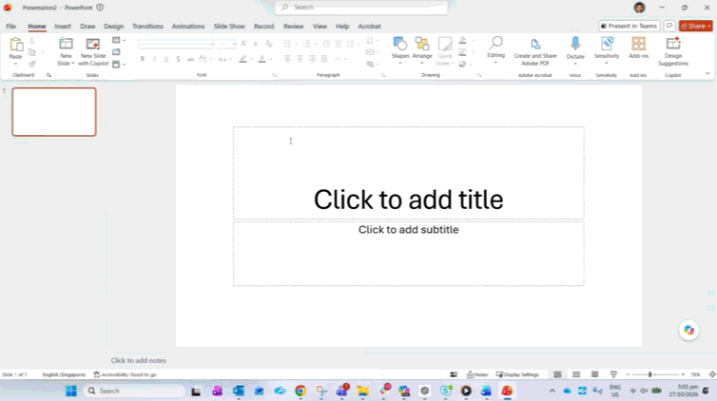Click the Dictate microphone icon

click(x=575, y=44)
